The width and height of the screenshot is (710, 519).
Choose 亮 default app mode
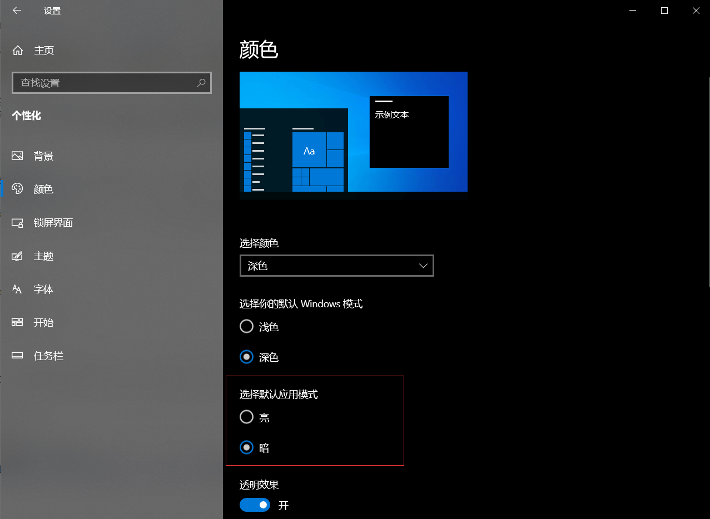(x=246, y=417)
